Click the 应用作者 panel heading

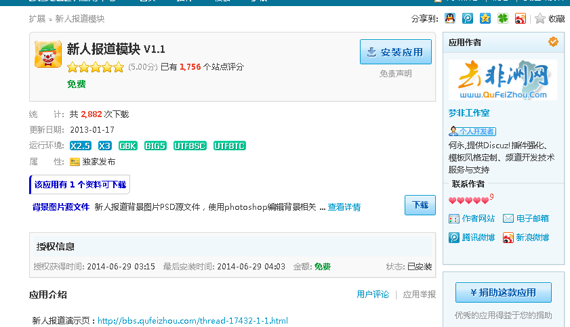[465, 43]
